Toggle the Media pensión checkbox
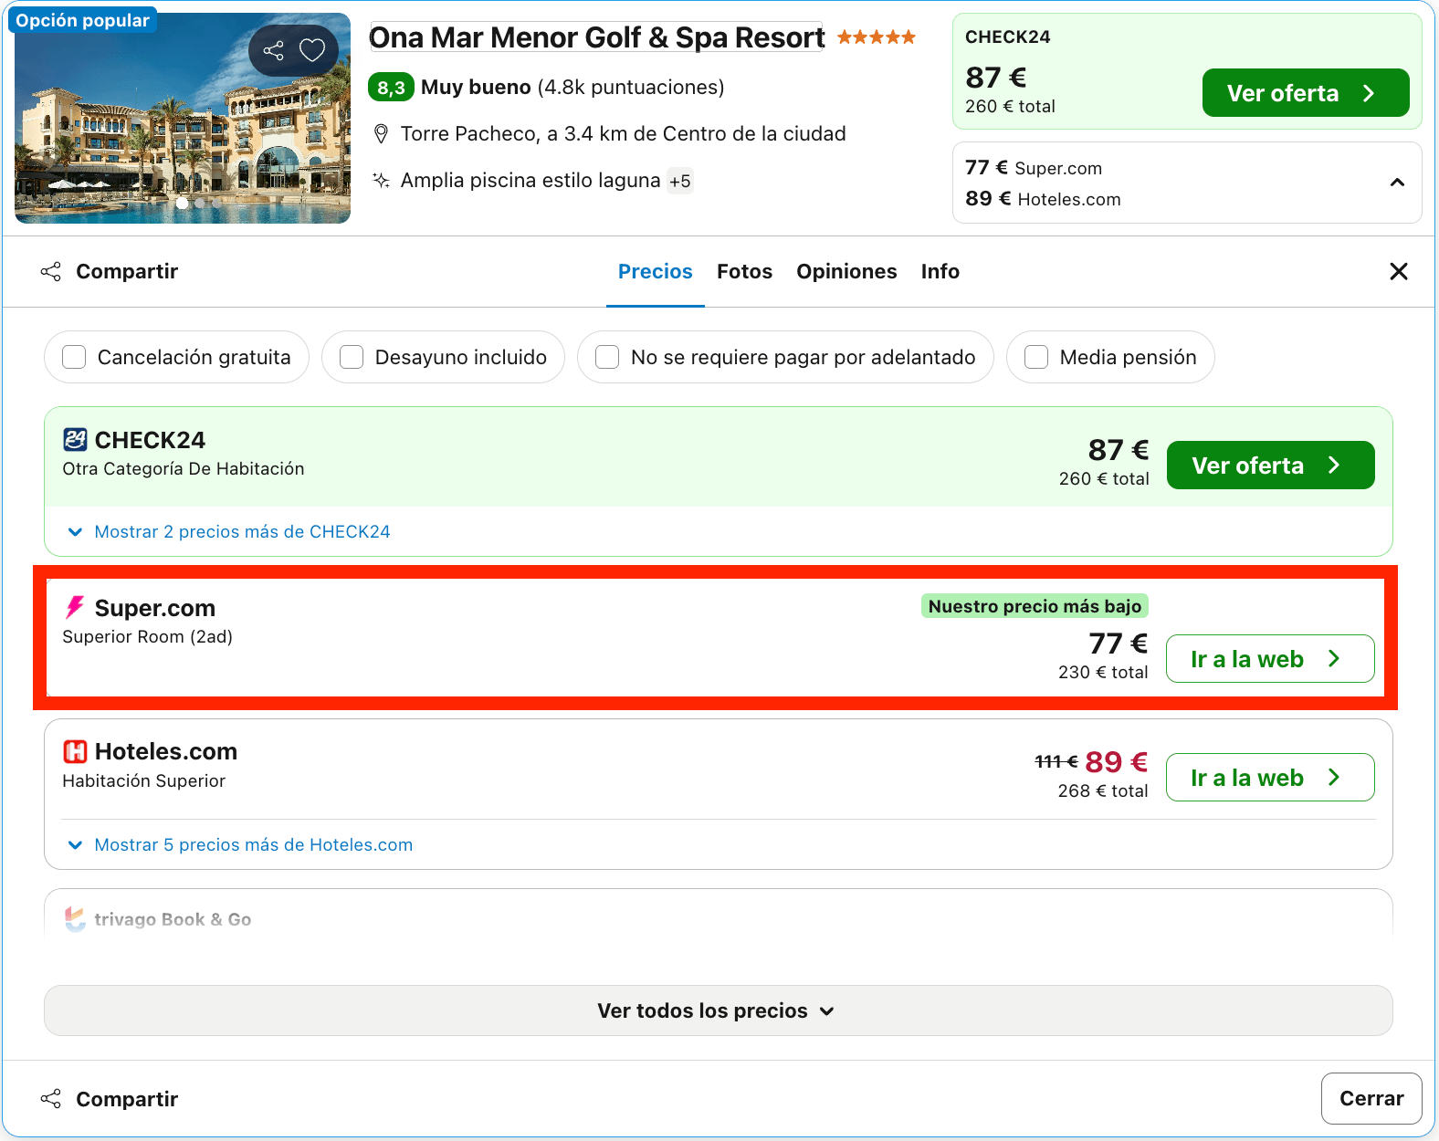Screen dimensions: 1439x1141 point(1036,357)
